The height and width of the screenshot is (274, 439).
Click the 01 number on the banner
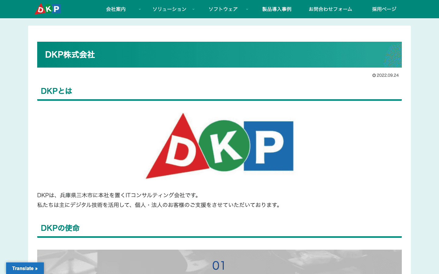pos(219,266)
